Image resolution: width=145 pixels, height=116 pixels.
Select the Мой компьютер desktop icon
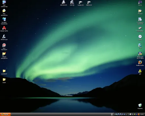[4, 4]
